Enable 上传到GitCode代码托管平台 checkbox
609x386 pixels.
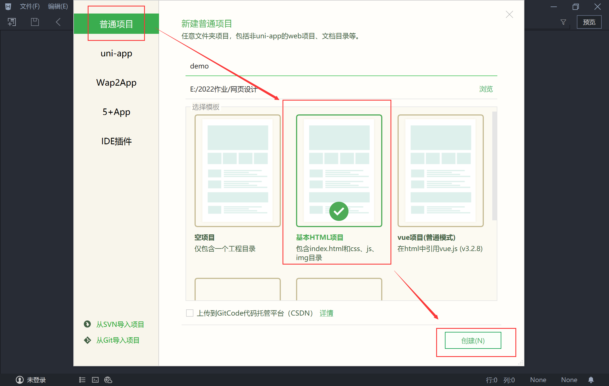click(189, 313)
